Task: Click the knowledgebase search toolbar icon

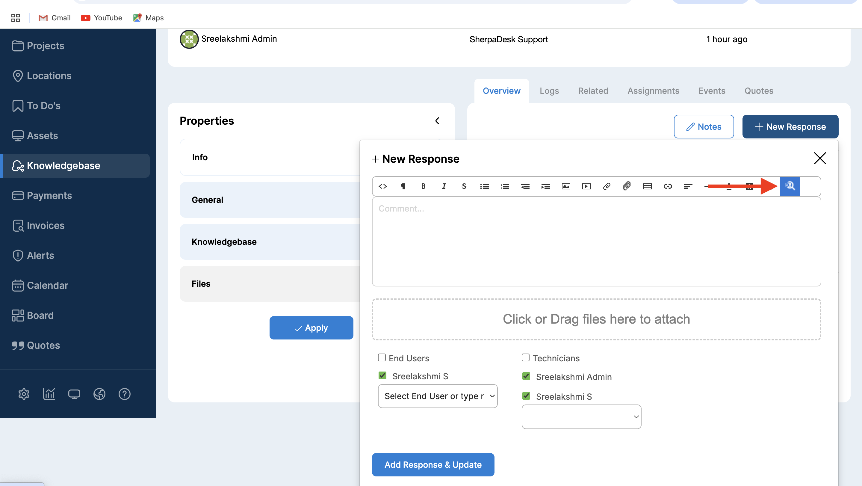Action: pos(790,186)
